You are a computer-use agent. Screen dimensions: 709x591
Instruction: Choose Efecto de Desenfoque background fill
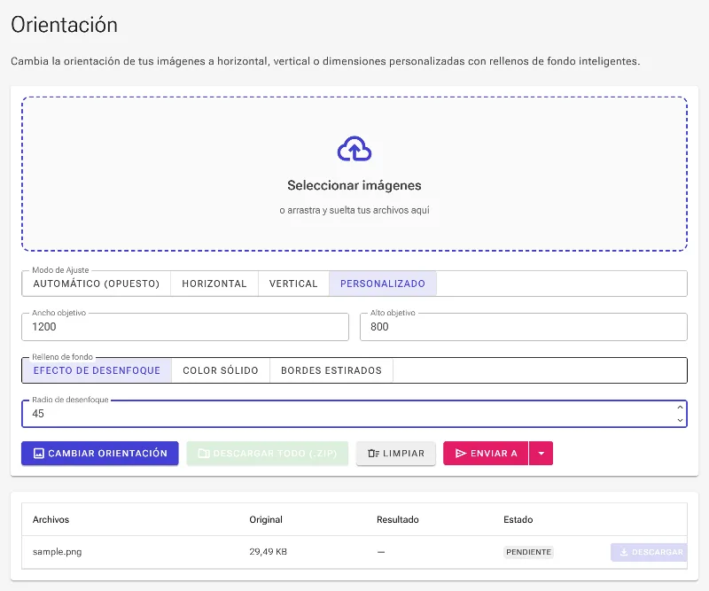(97, 370)
